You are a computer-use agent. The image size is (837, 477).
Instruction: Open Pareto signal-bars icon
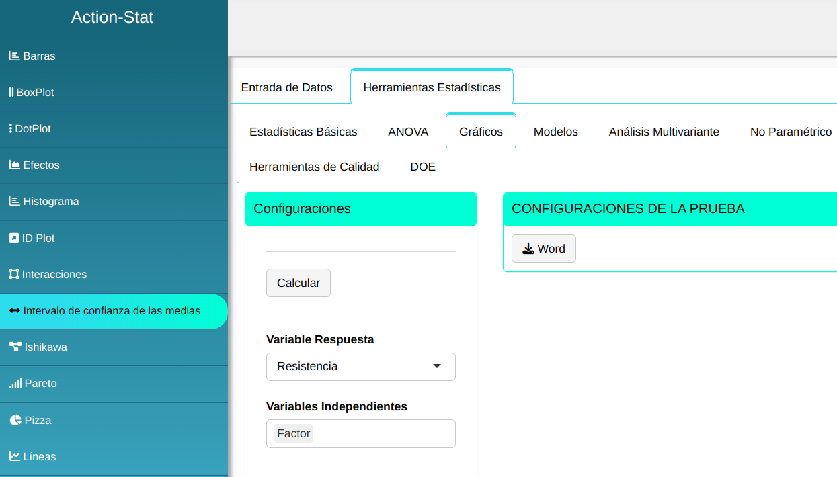[x=15, y=384]
